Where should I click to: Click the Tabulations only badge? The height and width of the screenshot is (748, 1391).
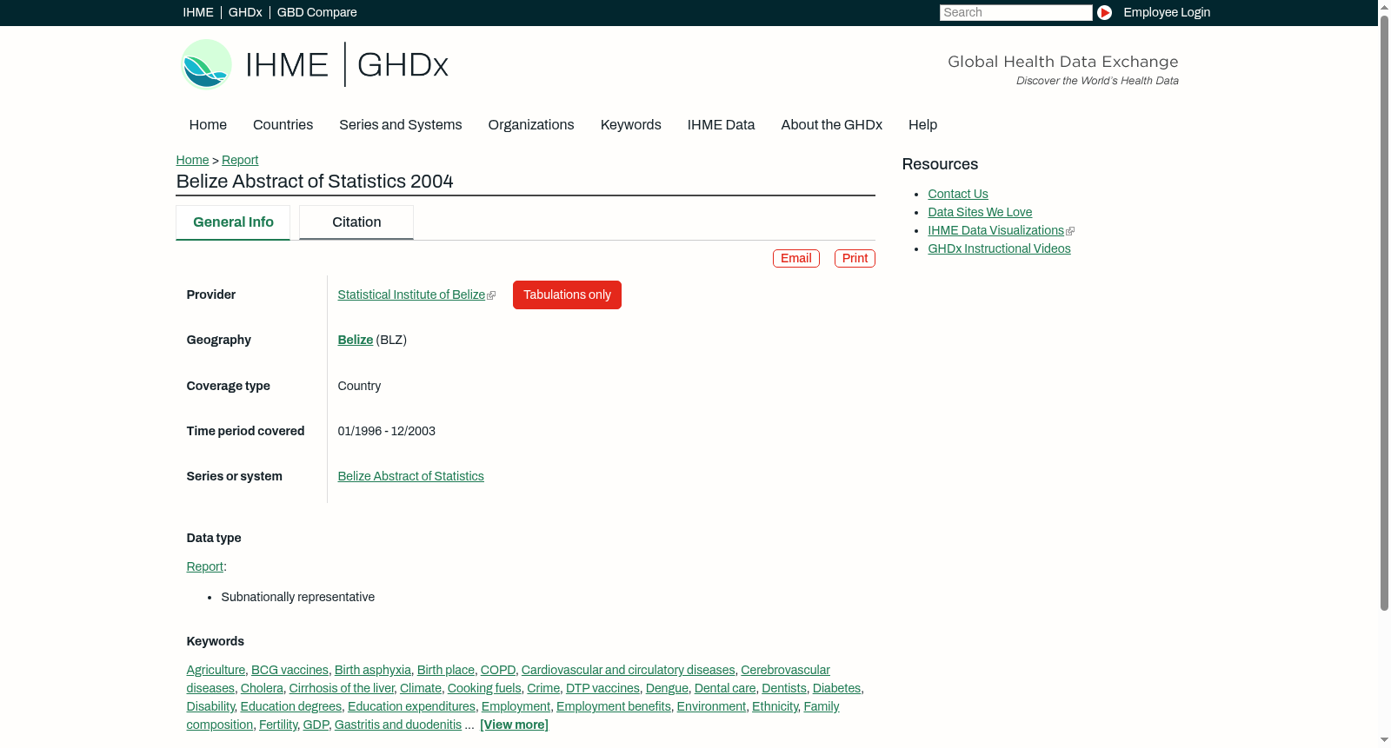[x=567, y=295]
